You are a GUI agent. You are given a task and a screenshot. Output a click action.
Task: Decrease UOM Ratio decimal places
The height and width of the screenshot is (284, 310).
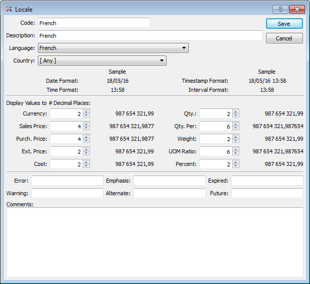click(x=236, y=154)
